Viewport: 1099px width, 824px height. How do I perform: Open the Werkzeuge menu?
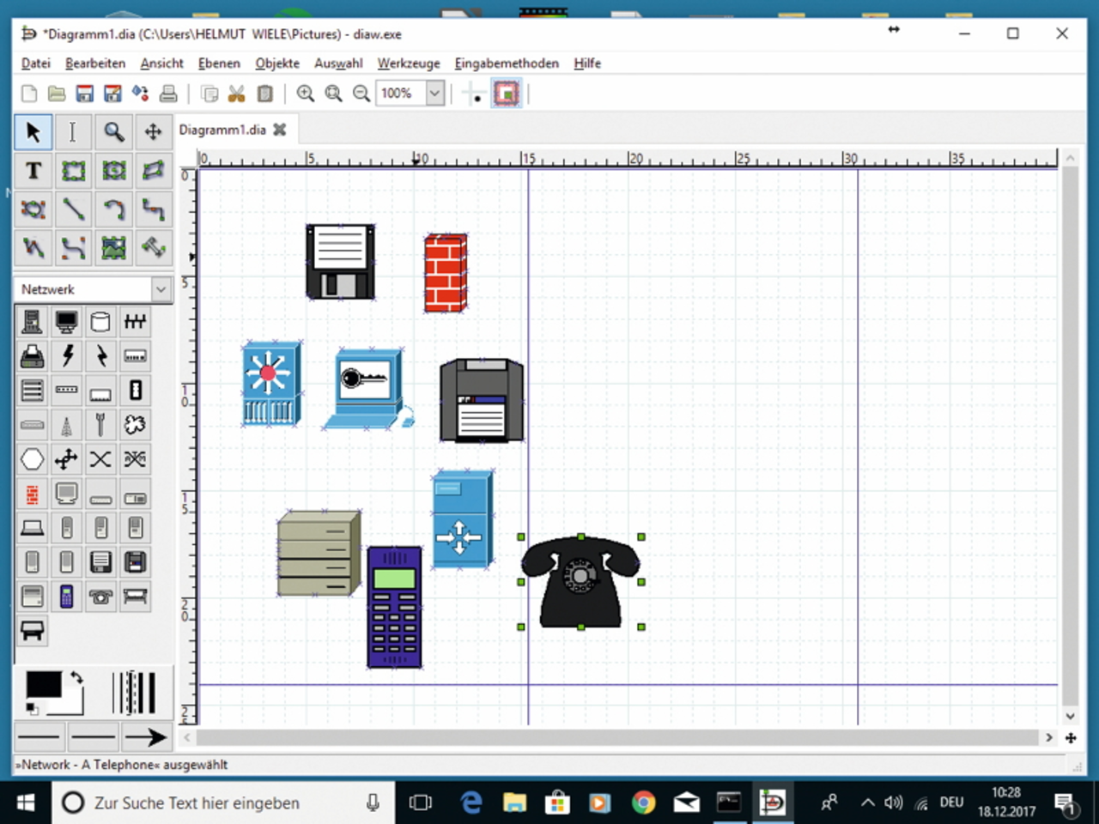click(x=408, y=64)
